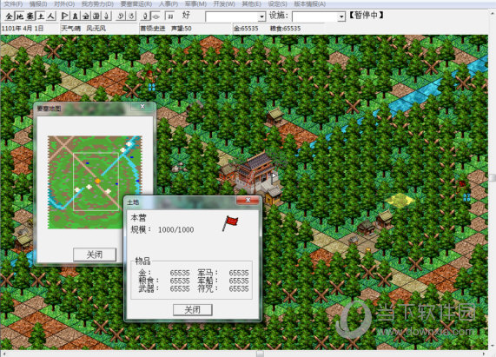The height and width of the screenshot is (357, 496).
Task: Click the 人 personnel toolbar icon
Action: (51, 16)
